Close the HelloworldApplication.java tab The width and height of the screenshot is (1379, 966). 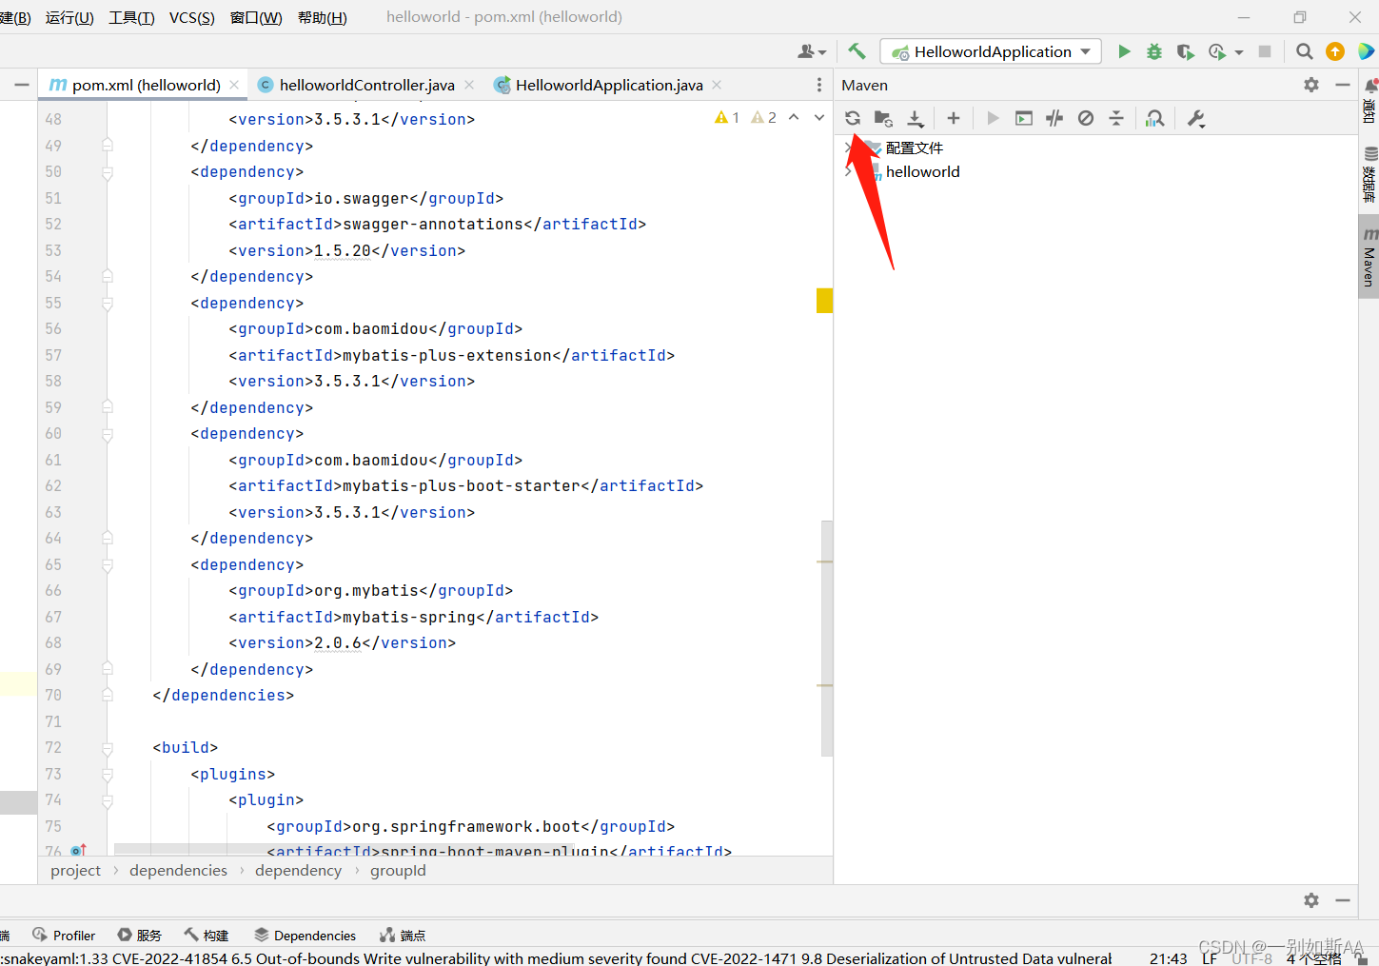(717, 85)
